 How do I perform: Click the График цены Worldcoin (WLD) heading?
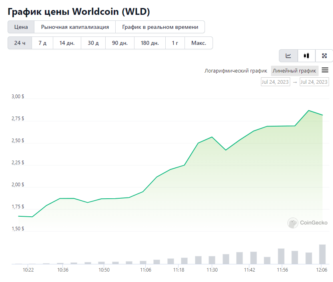tap(79, 12)
